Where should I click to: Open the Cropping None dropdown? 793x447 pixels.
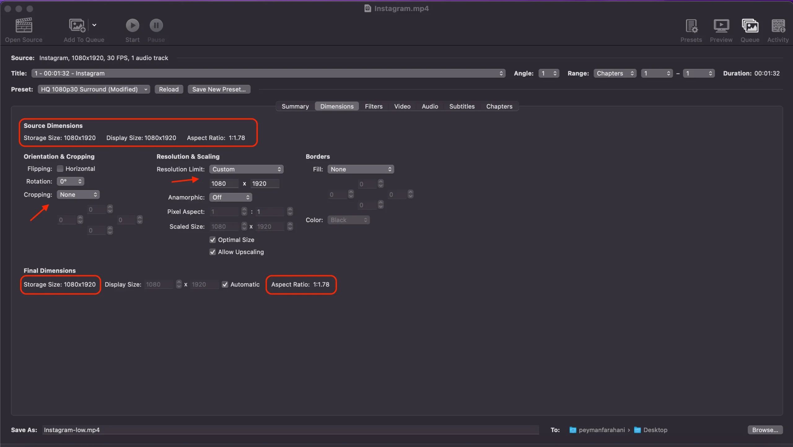pyautogui.click(x=78, y=195)
